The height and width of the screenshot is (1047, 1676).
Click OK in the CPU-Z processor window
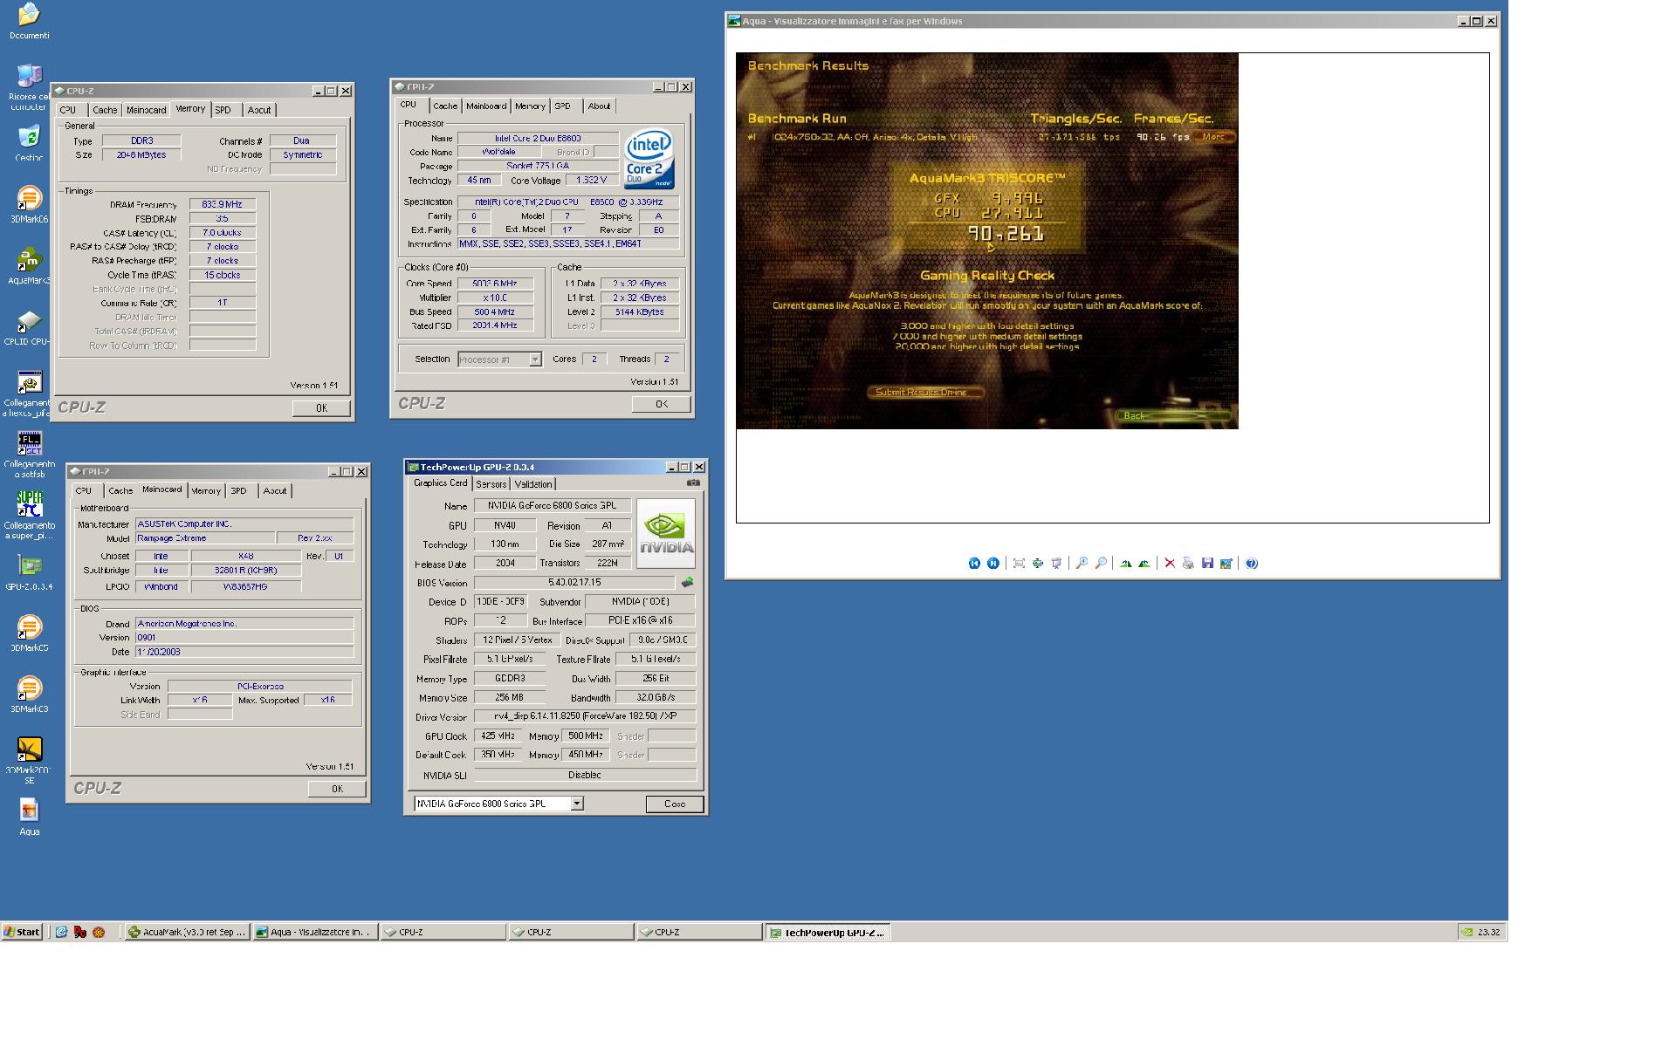661,404
